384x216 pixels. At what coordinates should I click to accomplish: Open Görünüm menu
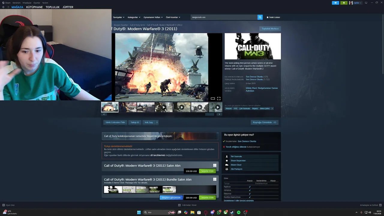coord(16,3)
